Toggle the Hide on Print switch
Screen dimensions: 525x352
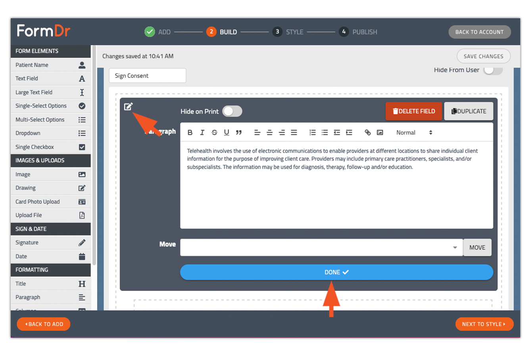(x=232, y=112)
